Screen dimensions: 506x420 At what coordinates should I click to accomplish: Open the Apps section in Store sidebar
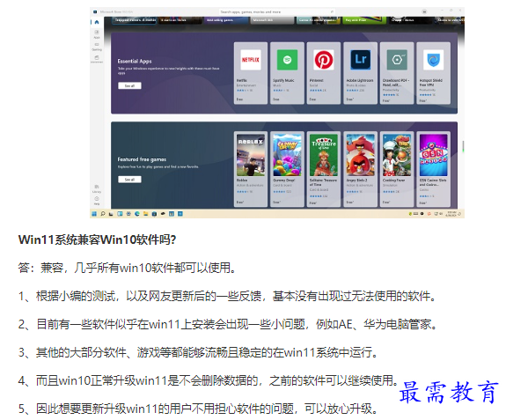tap(97, 33)
